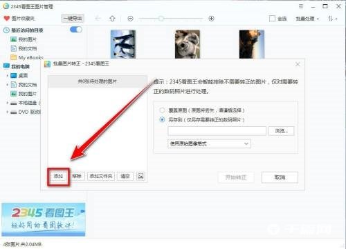This screenshot has width=346, height=249.
Task: Adjust the thumbnail zoom slider
Action: click(161, 19)
